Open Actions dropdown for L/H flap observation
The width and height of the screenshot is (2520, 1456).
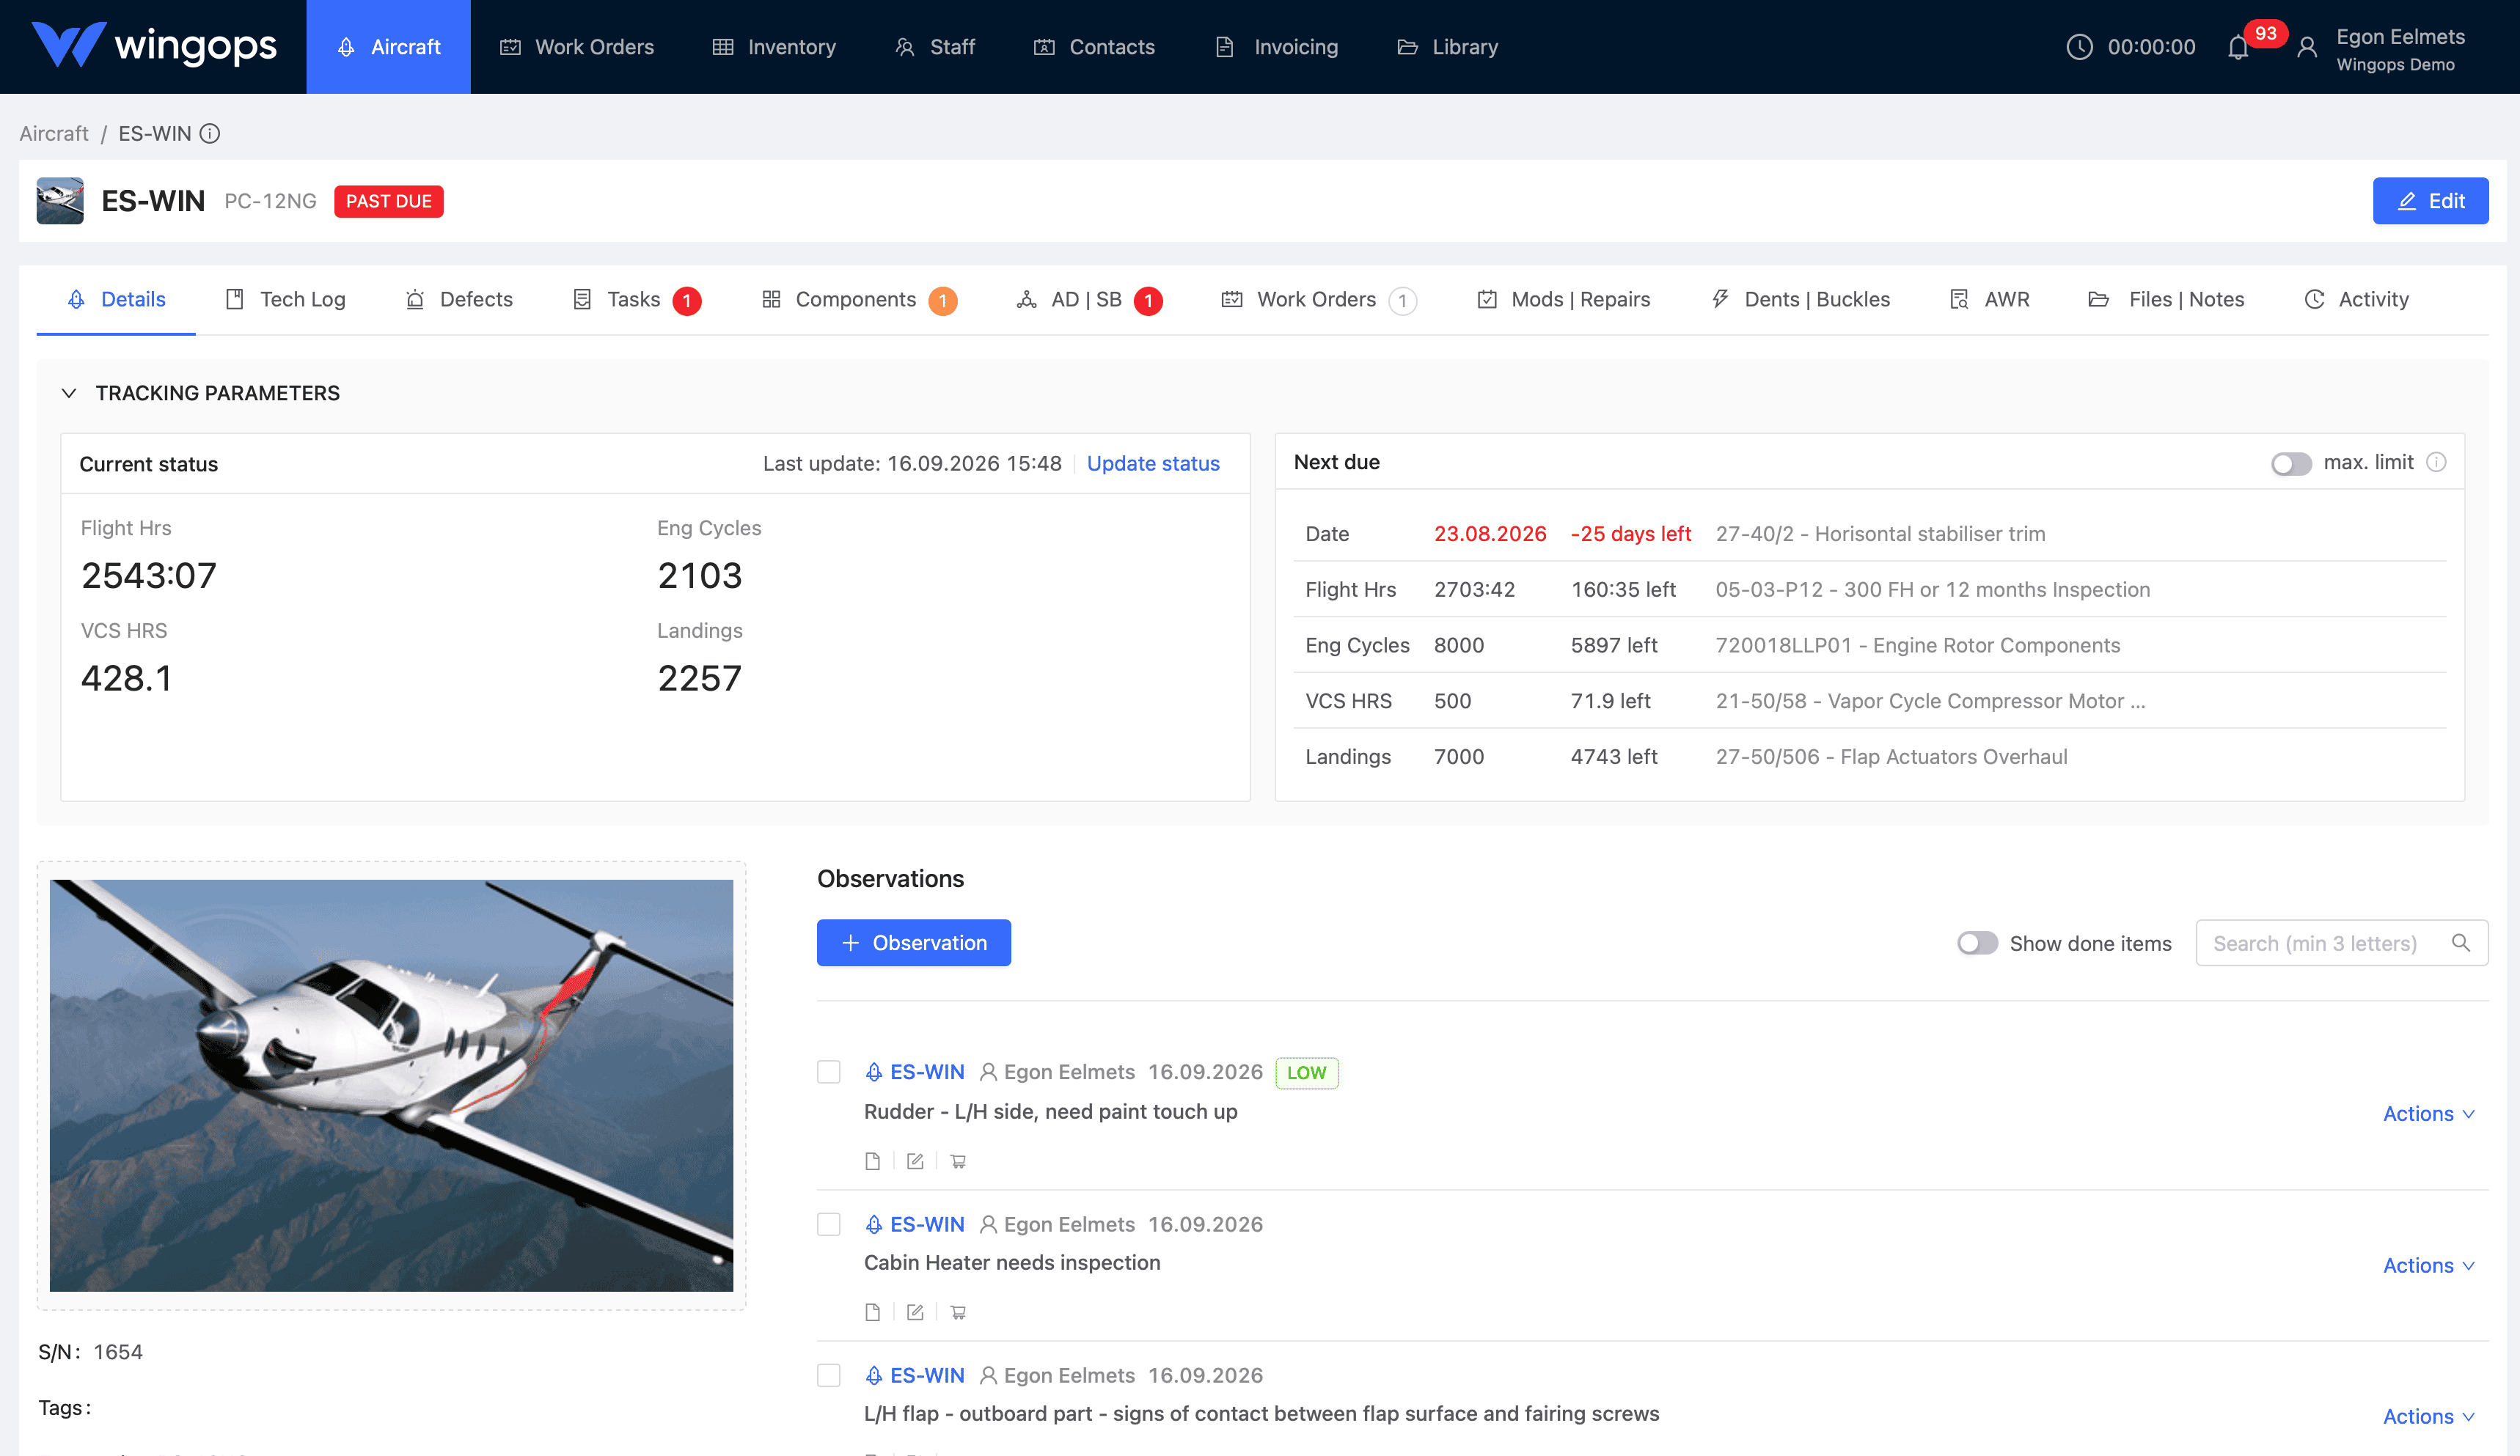[2429, 1416]
